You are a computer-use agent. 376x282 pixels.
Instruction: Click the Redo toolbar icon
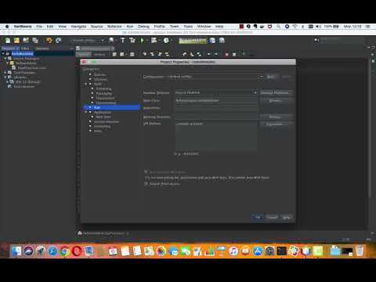(x=58, y=41)
